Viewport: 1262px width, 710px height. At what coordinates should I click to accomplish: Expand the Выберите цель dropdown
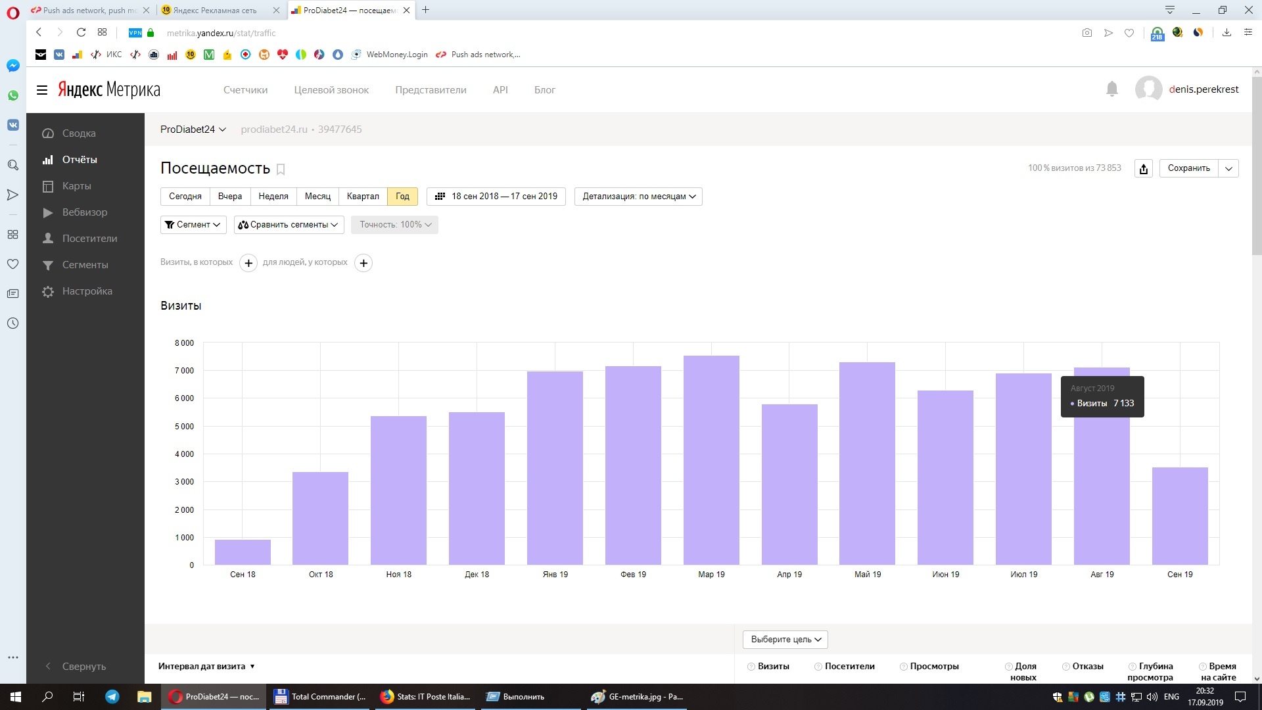pos(785,639)
